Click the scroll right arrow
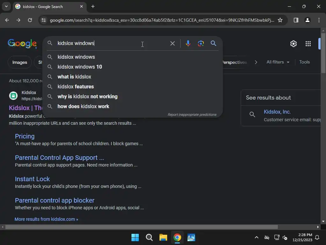 tap(318, 227)
